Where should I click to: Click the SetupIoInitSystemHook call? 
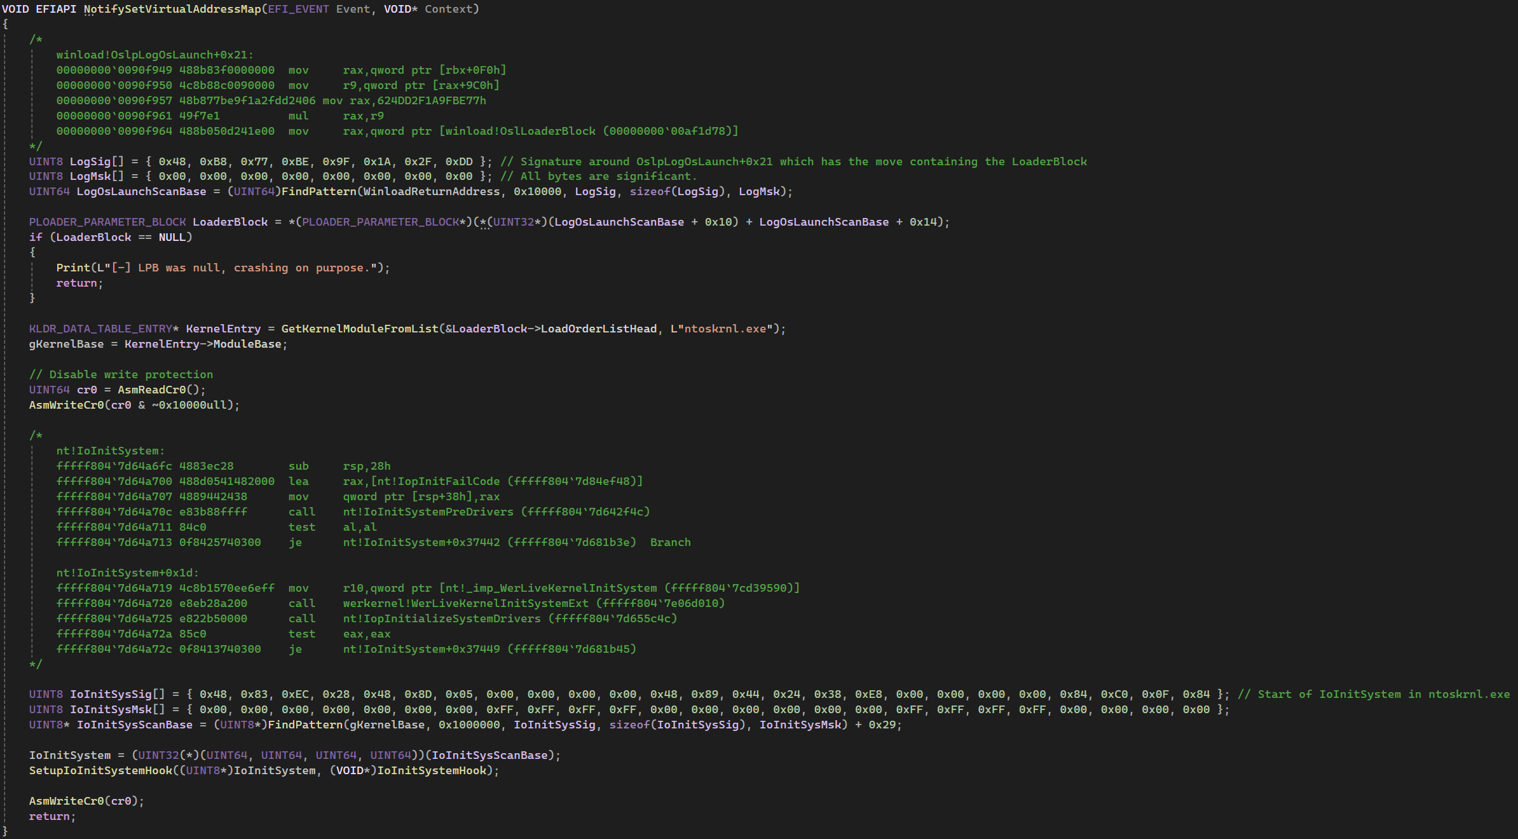(x=100, y=770)
